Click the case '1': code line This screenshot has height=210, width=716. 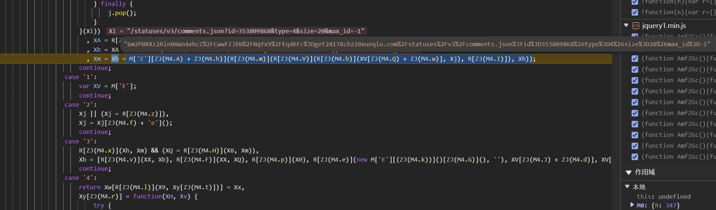81,77
